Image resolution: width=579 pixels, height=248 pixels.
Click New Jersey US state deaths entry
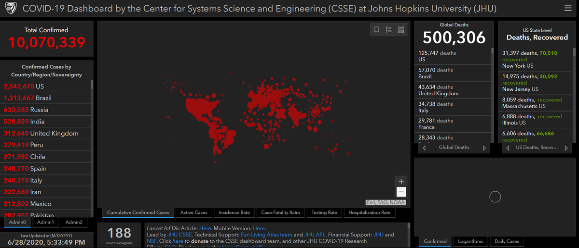tap(536, 83)
